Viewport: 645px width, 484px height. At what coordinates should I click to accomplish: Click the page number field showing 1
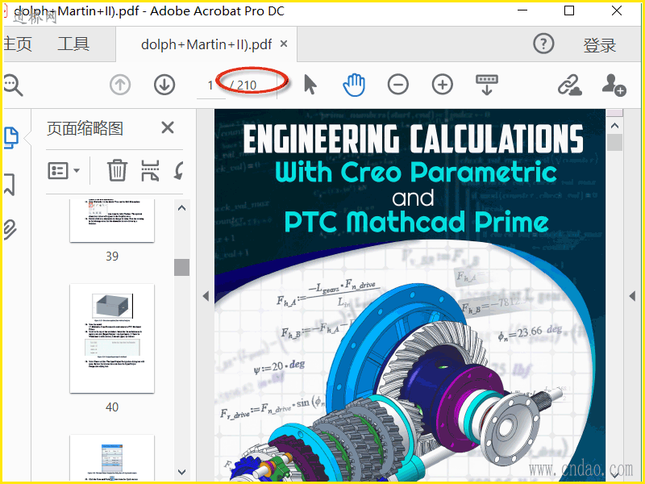point(210,86)
